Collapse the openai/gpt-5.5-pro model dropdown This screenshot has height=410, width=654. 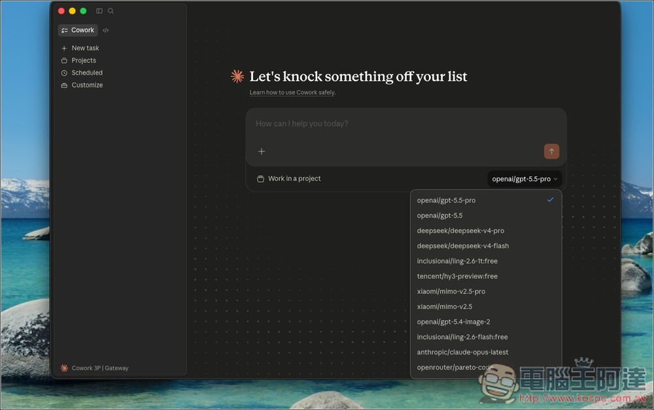click(525, 179)
